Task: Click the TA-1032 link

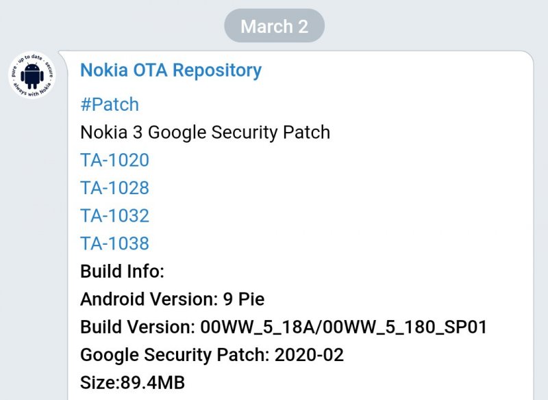Action: [114, 216]
